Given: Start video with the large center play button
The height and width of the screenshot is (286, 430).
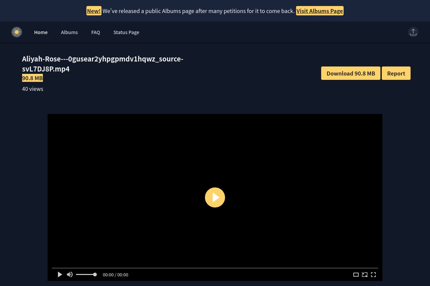Looking at the screenshot, I should pos(215,197).
